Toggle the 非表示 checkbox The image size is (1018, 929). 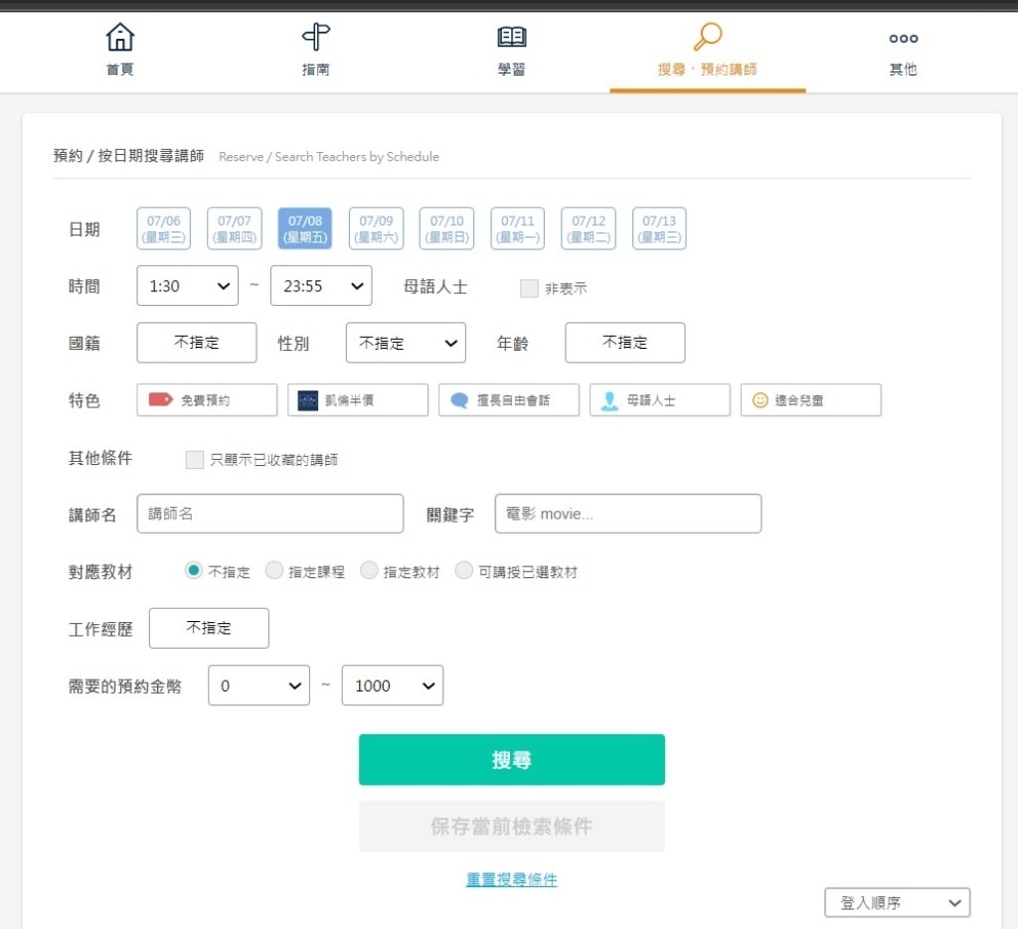(x=529, y=289)
